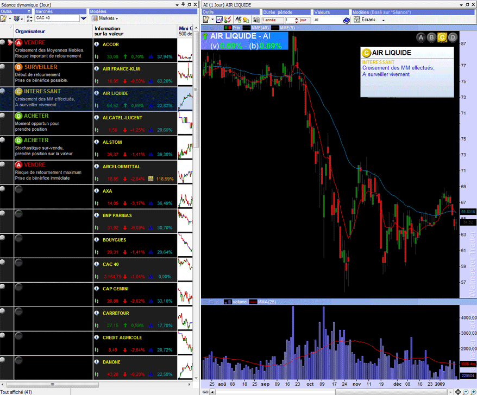
Task: Click the CAC 40 market input field
Action: (57, 18)
